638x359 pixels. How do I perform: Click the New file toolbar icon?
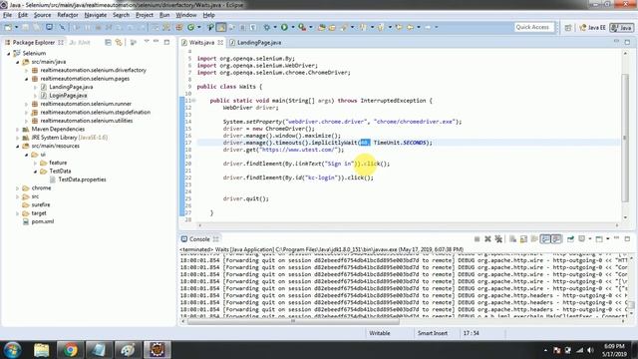8,27
